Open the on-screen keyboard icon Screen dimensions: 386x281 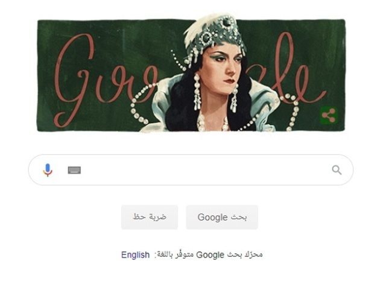[x=74, y=170]
